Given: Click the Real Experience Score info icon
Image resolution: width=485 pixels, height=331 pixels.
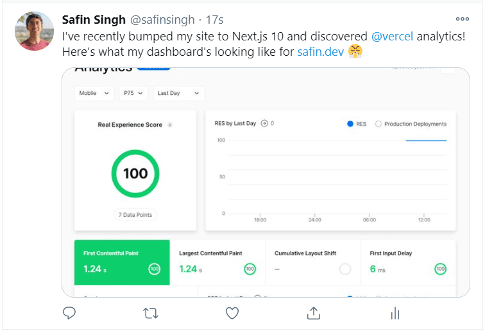Looking at the screenshot, I should point(170,125).
